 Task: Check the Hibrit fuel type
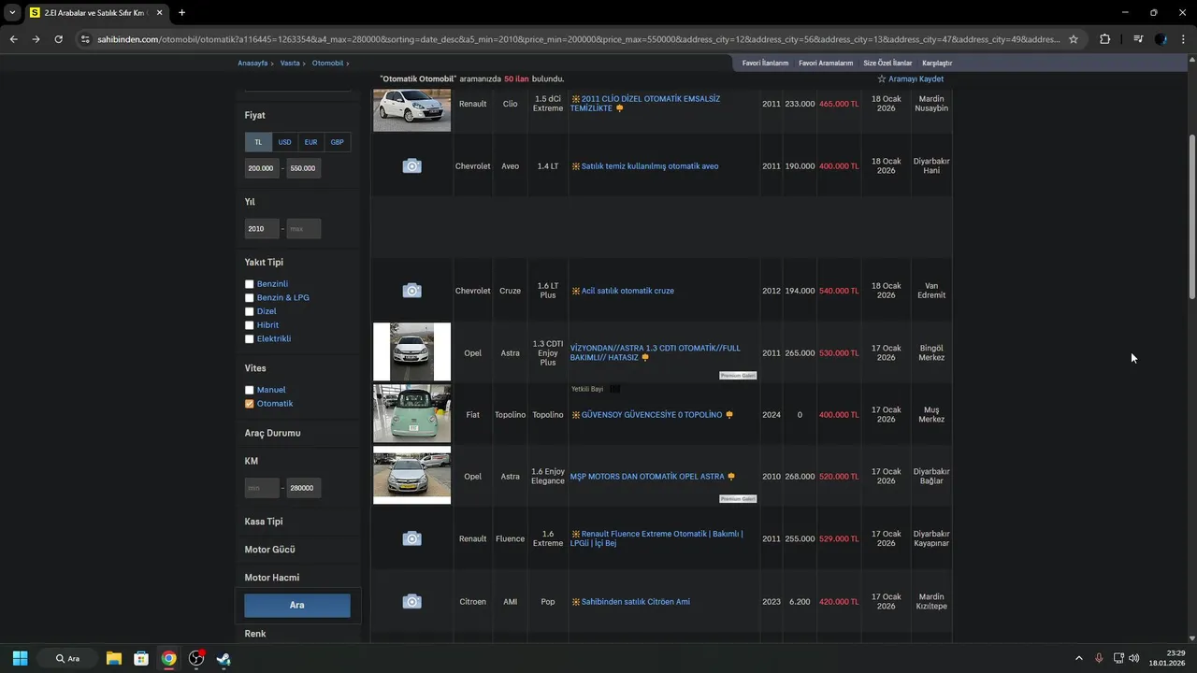(x=250, y=325)
